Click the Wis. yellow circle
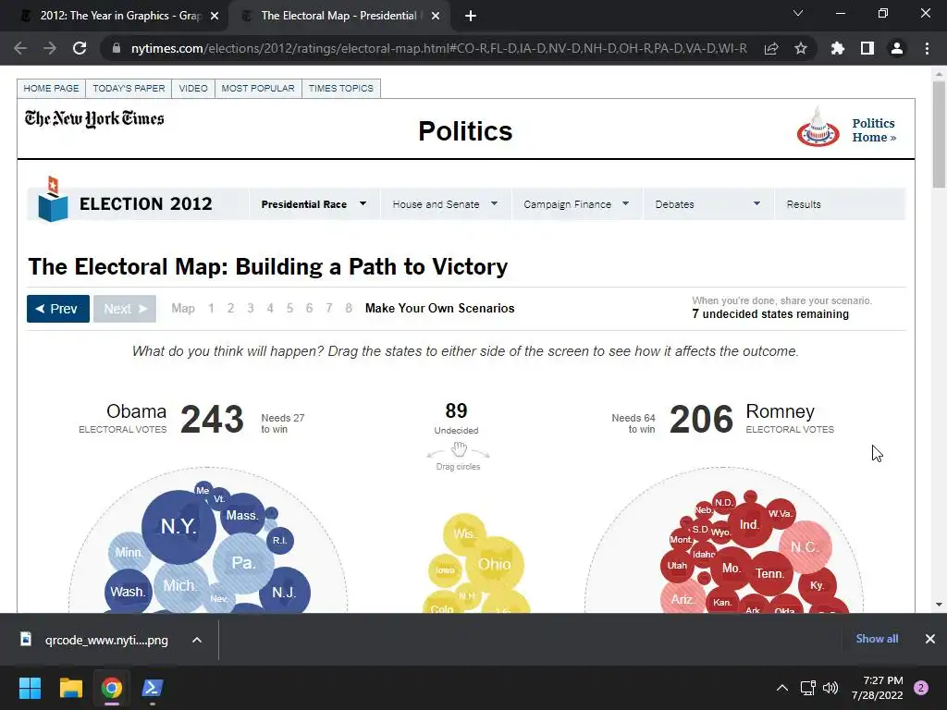The width and height of the screenshot is (947, 710). pyautogui.click(x=464, y=533)
